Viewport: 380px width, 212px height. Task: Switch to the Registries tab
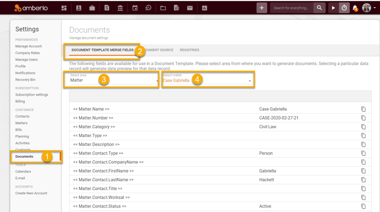point(189,50)
